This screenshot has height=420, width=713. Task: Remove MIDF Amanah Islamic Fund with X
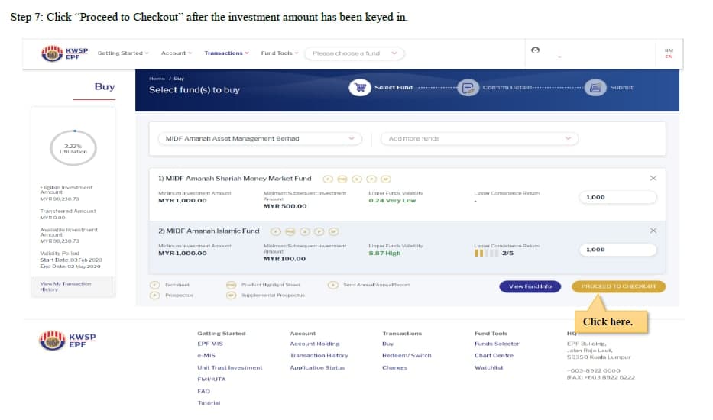click(x=653, y=231)
